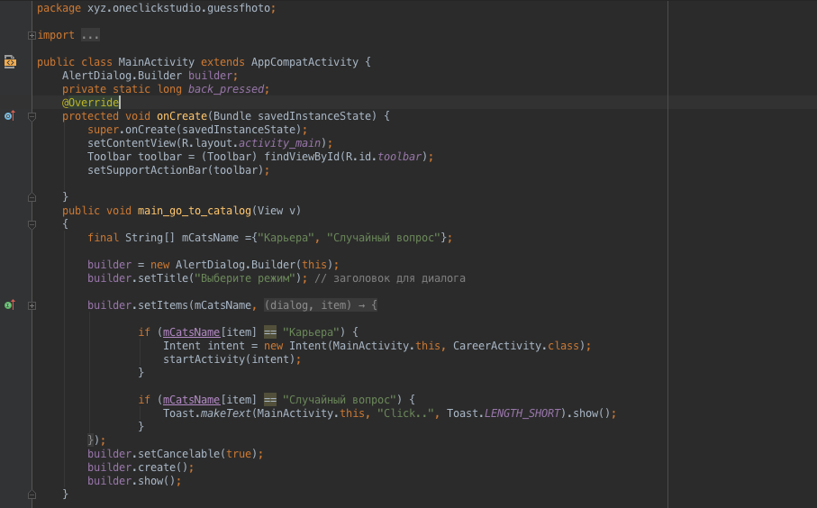Click onCreate in the method signature

click(x=182, y=116)
